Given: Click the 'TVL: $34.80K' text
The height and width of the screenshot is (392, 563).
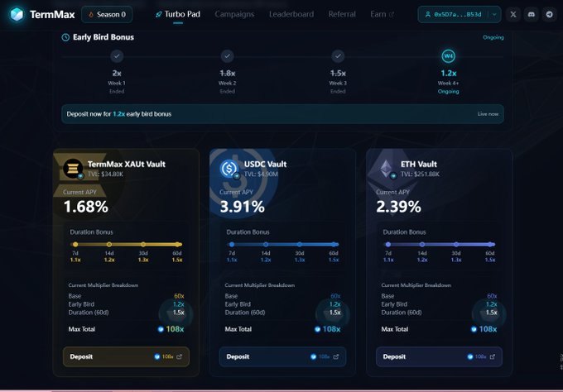Looking at the screenshot, I should point(105,174).
